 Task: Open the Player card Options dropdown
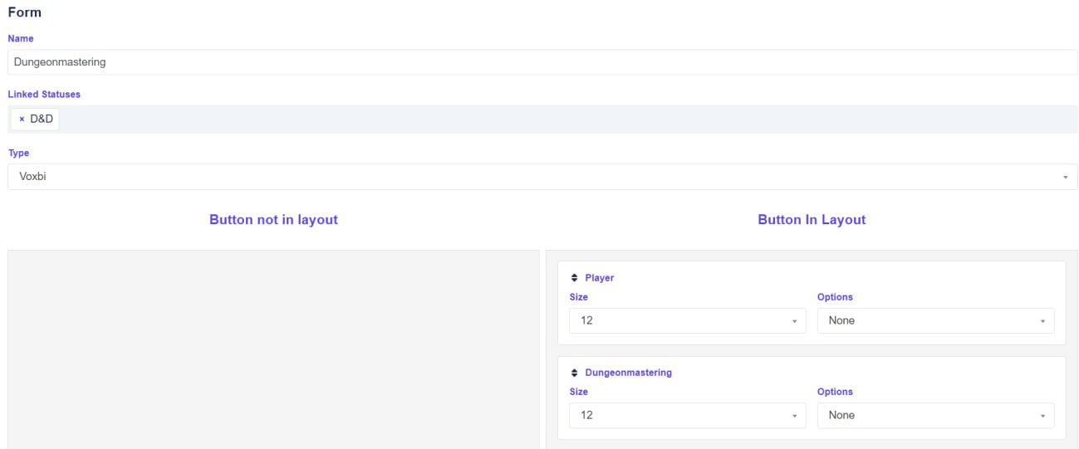935,321
